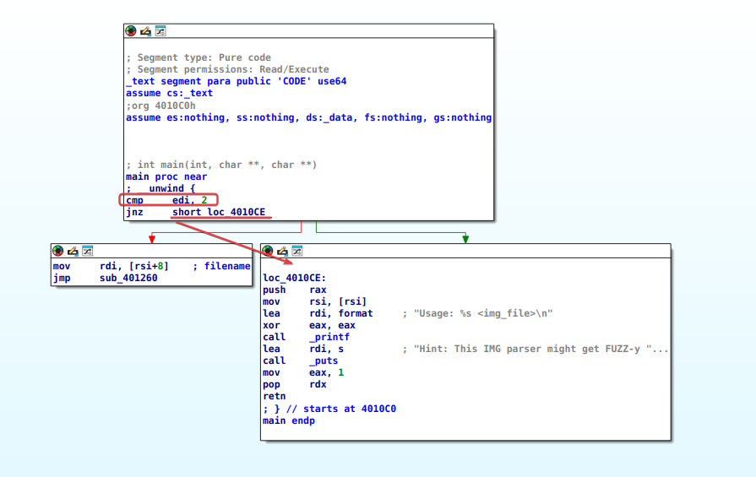Image resolution: width=756 pixels, height=477 pixels.
Task: Click the group nodes icon on main block
Action: (x=160, y=31)
